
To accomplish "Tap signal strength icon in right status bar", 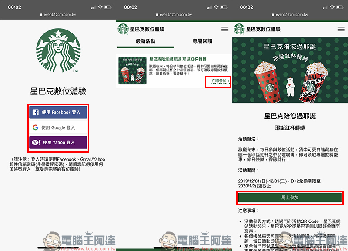I will point(325,7).
